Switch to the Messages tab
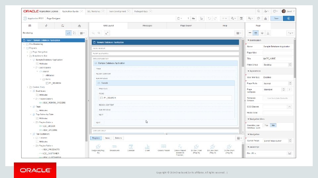The height and width of the screenshot is (178, 318). click(147, 26)
